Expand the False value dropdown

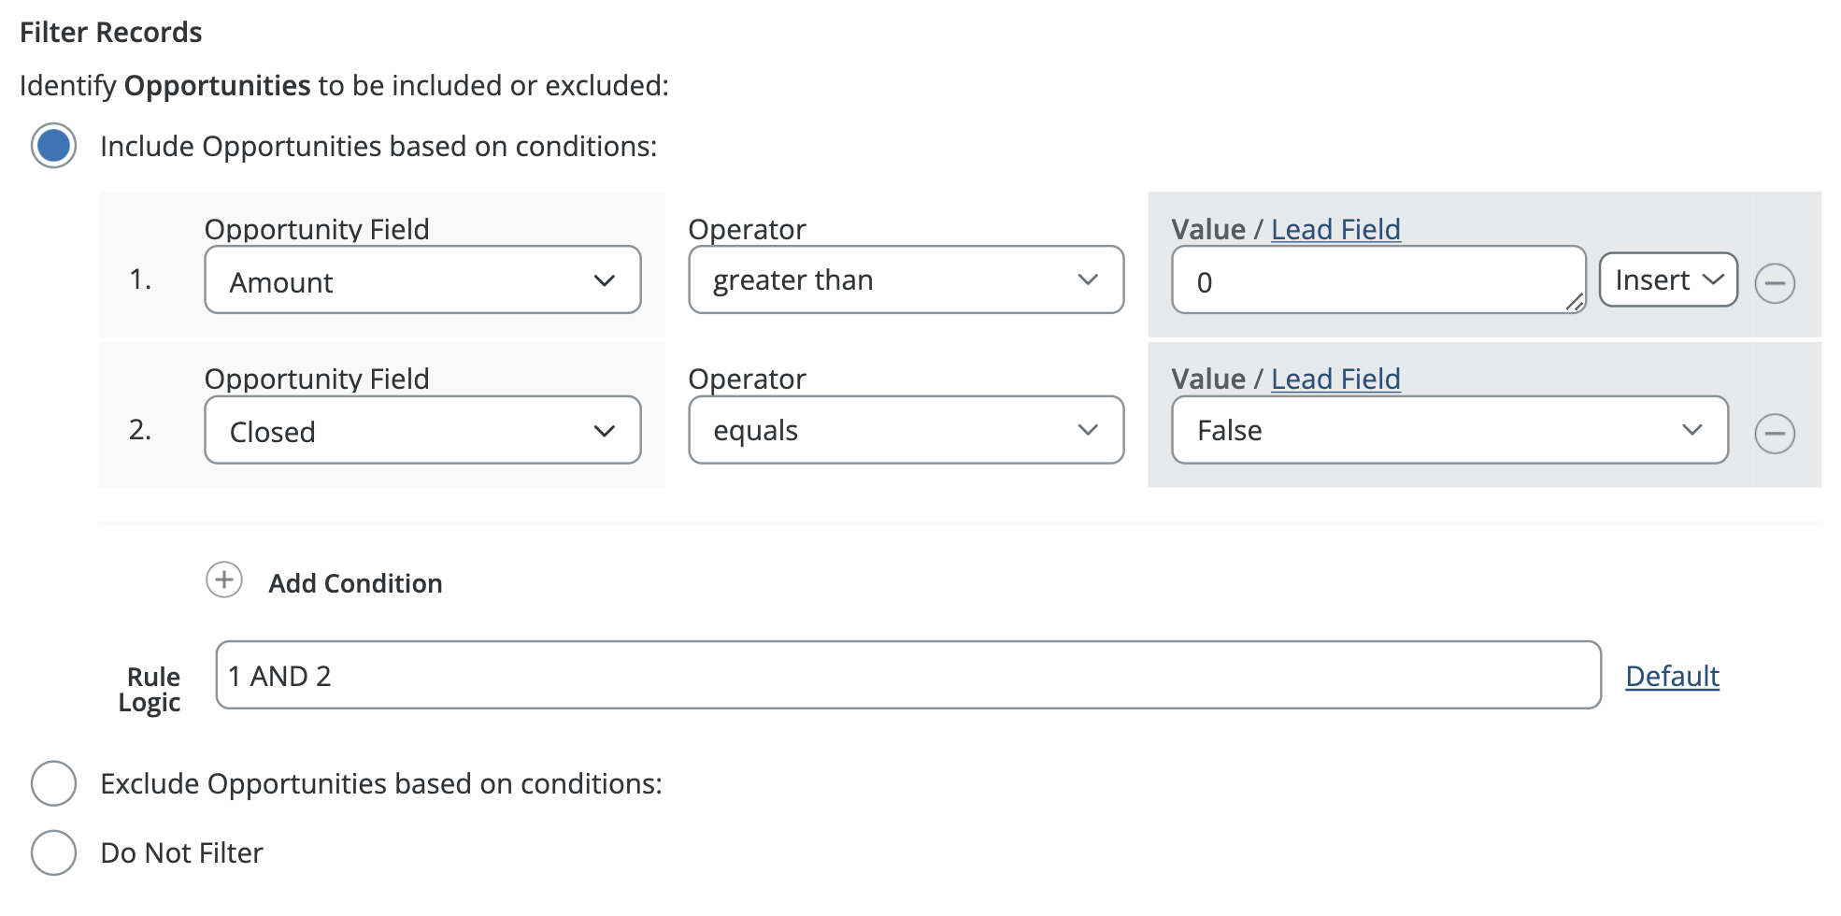click(x=1449, y=431)
